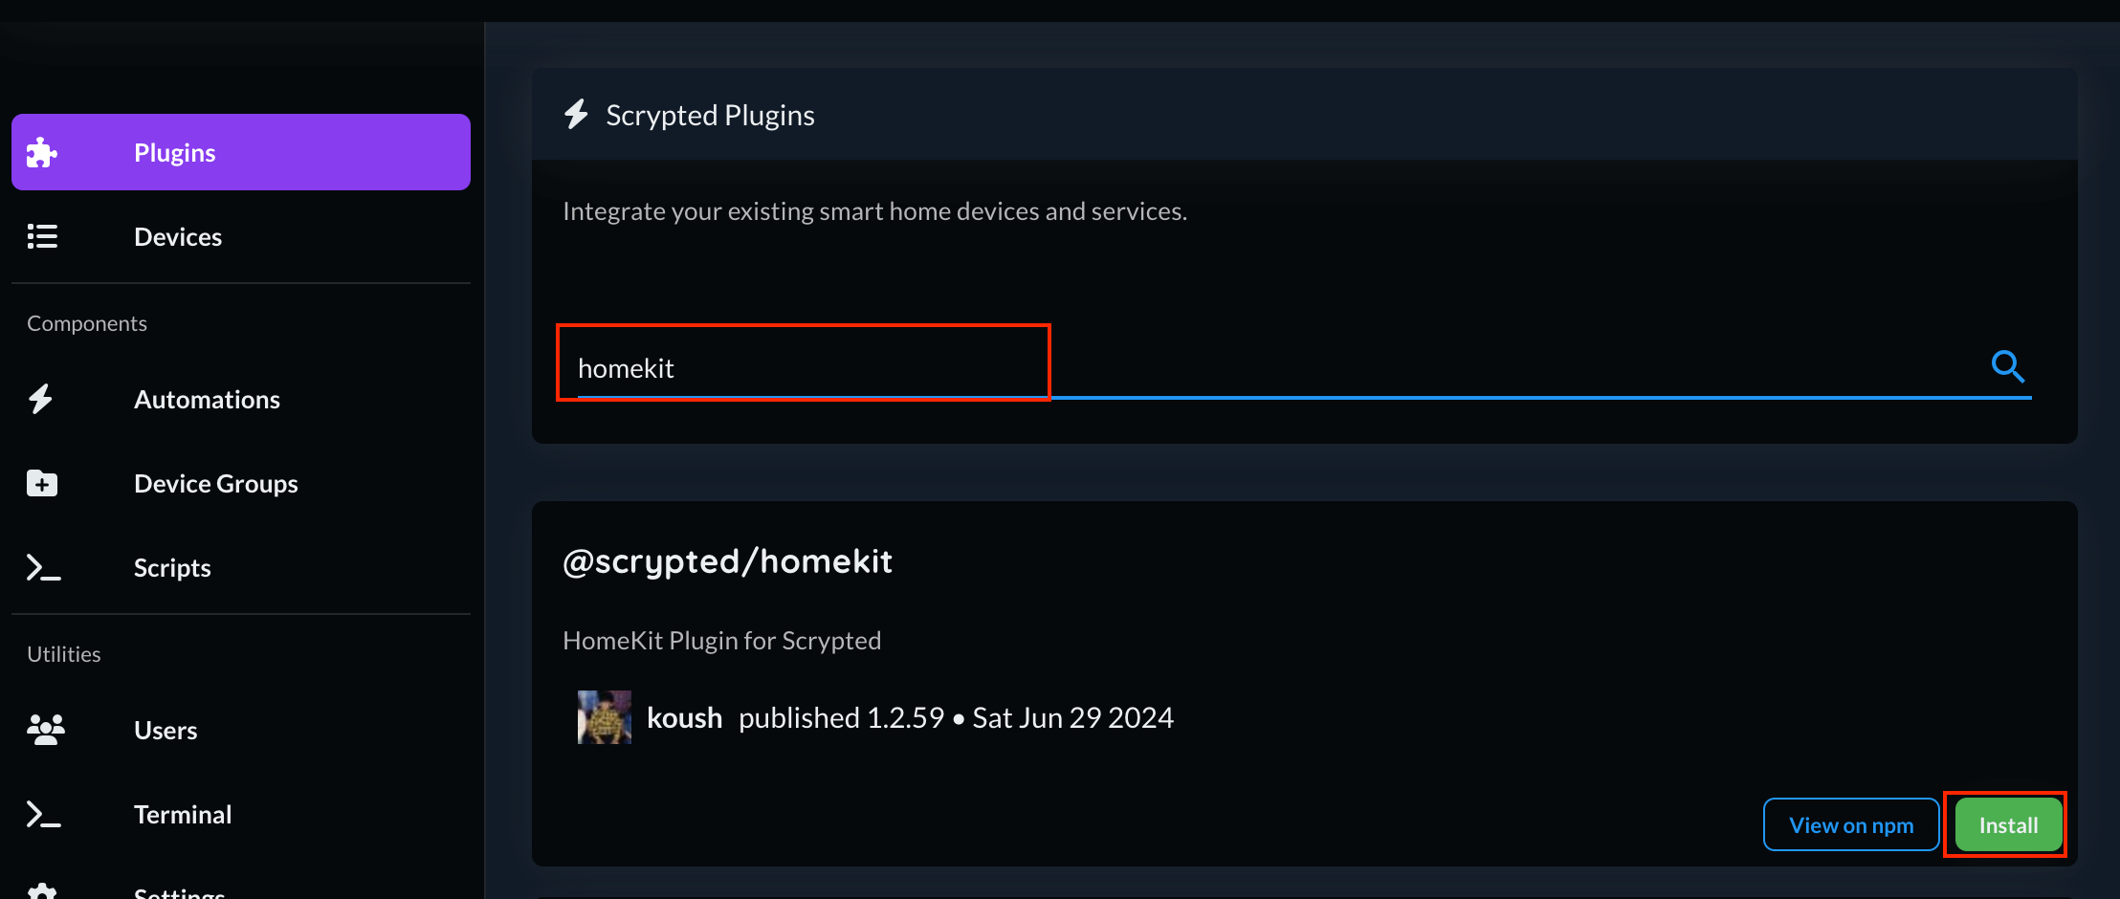Go to the Devices page

(178, 236)
